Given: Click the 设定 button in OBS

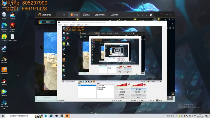Looking at the screenshot, I should (x=123, y=89).
